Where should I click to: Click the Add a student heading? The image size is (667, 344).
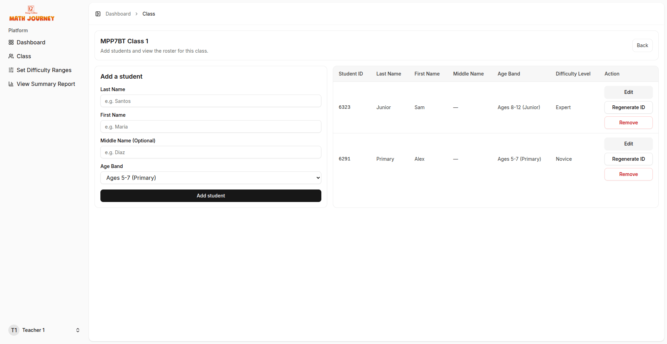pyautogui.click(x=121, y=77)
